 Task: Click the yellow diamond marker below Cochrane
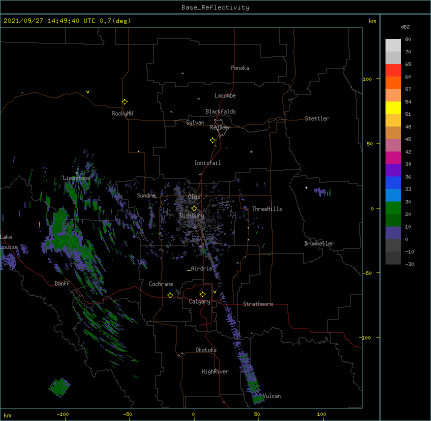(170, 295)
